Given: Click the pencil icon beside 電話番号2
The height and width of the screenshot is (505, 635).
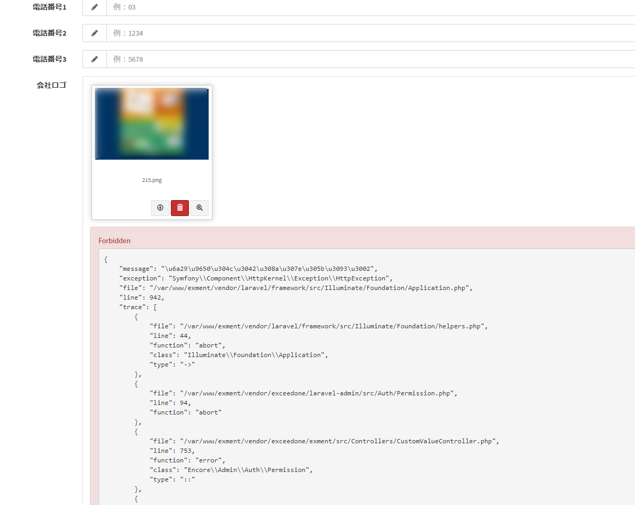Looking at the screenshot, I should point(94,33).
